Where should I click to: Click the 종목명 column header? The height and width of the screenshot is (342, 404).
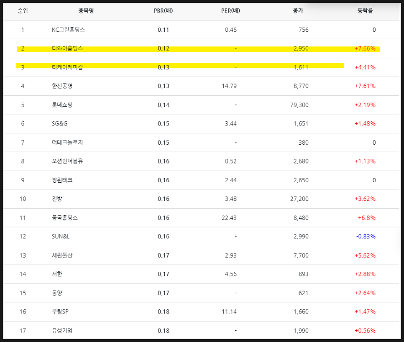[x=86, y=11]
